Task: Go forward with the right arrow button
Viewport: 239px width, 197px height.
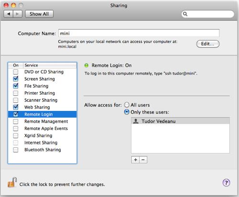Action: coord(18,14)
